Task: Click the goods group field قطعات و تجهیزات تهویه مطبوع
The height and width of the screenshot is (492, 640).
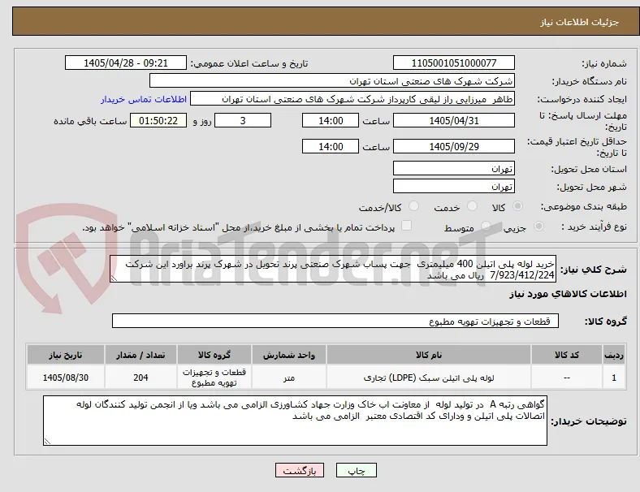Action: pyautogui.click(x=335, y=321)
